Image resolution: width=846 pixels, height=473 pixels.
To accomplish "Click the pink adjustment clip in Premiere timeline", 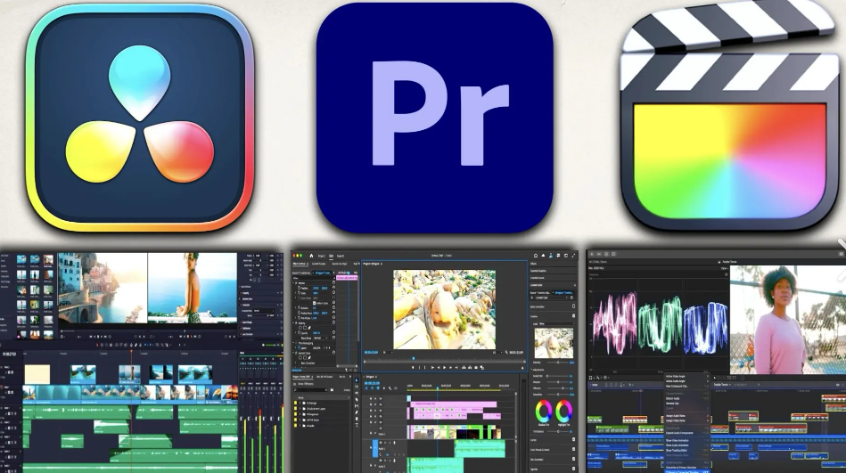I will (451, 406).
